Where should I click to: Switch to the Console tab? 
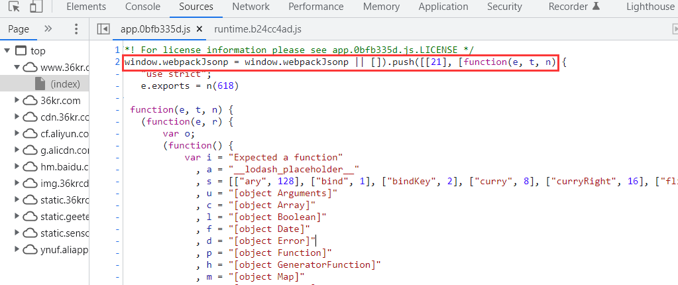[x=143, y=7]
